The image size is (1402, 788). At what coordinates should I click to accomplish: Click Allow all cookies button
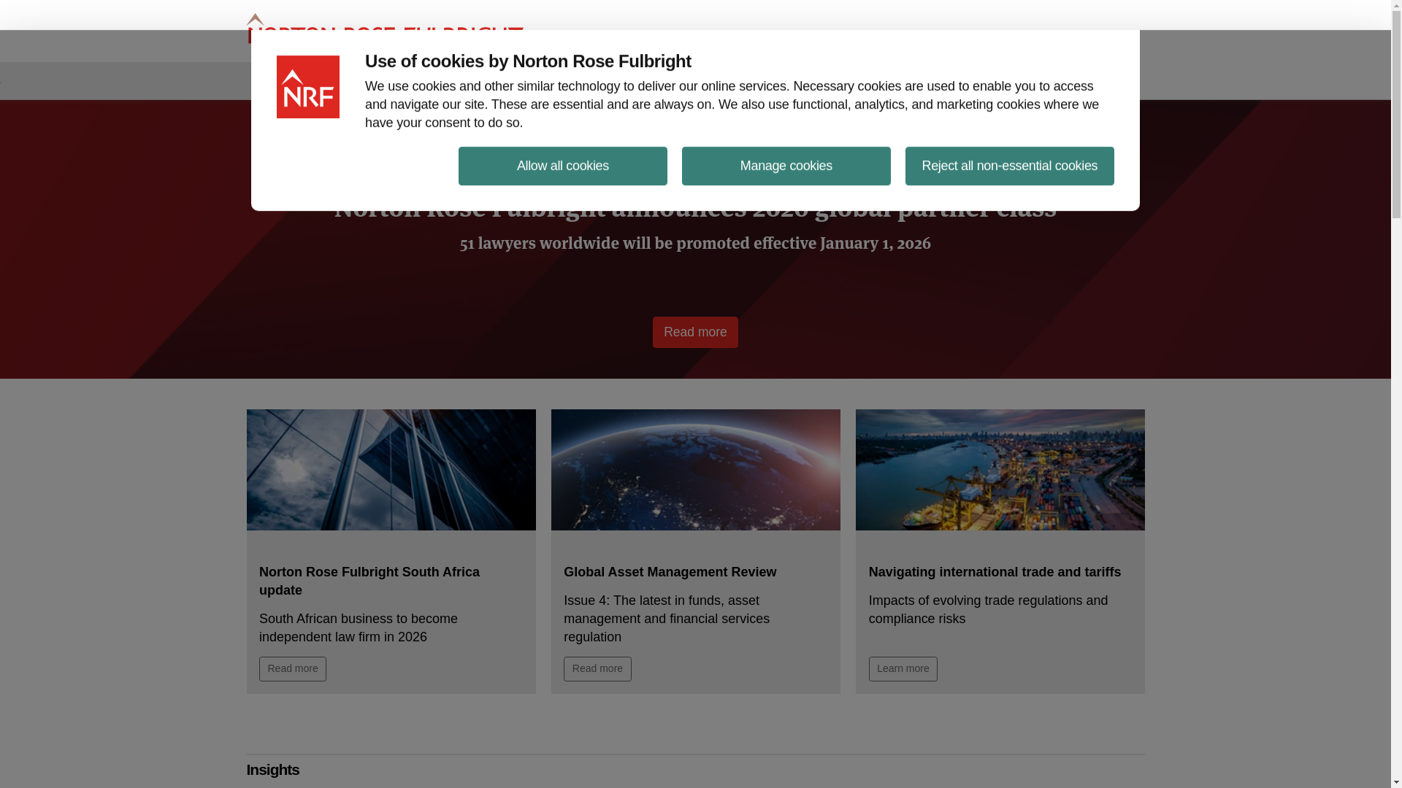point(562,166)
